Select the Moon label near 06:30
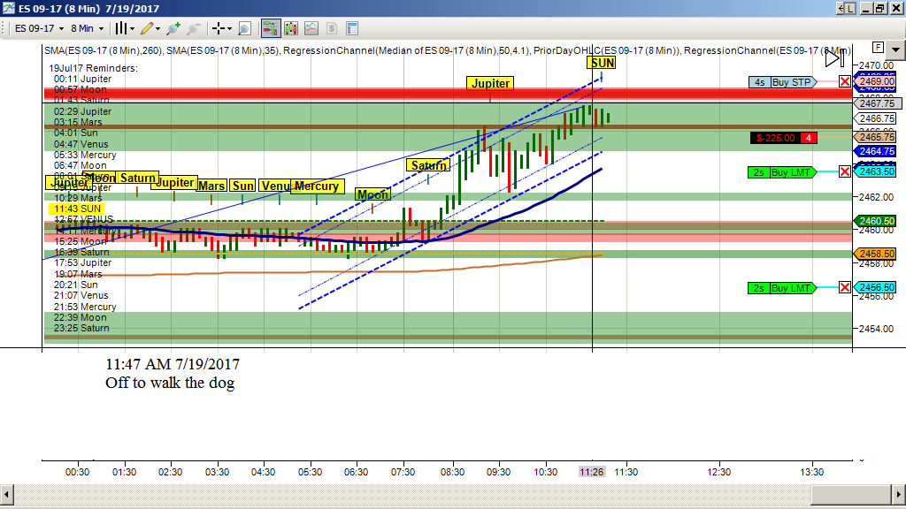Screen dimensions: 906x509 [x=372, y=194]
